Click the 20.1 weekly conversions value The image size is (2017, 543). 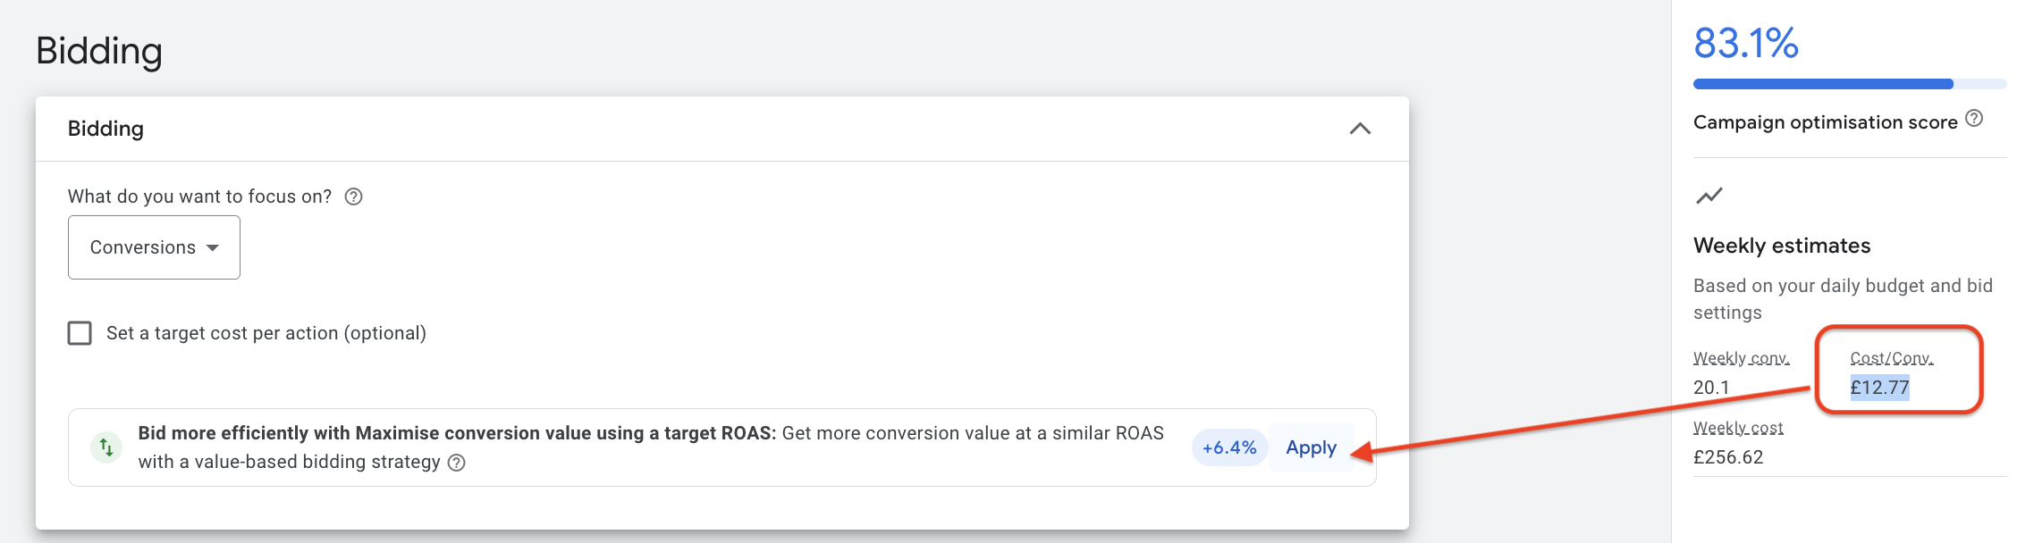tap(1710, 388)
